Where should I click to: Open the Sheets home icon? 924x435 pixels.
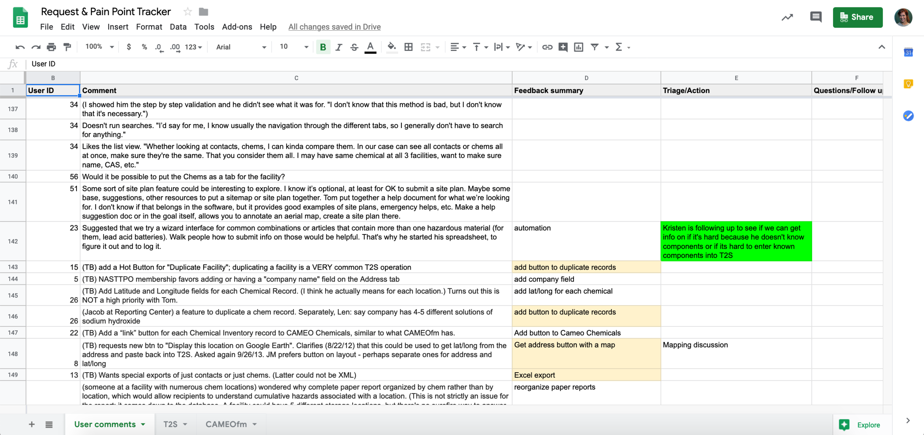tap(20, 17)
